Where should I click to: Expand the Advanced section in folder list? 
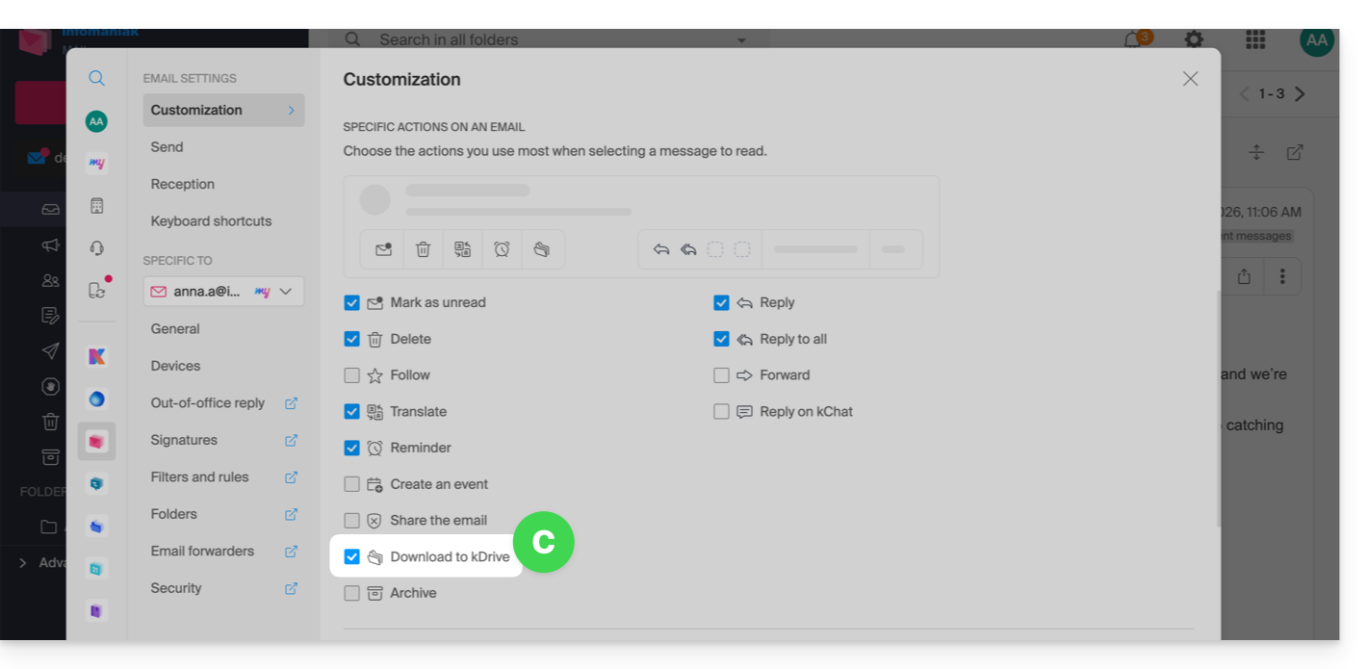tap(23, 562)
